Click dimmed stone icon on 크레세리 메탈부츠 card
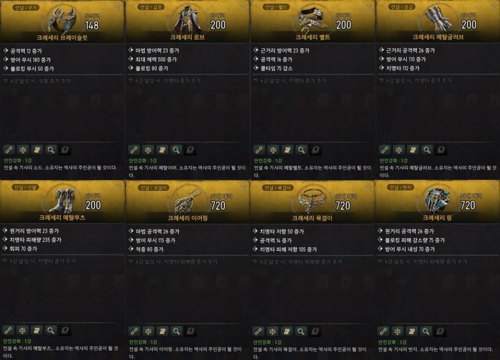 tap(65, 330)
